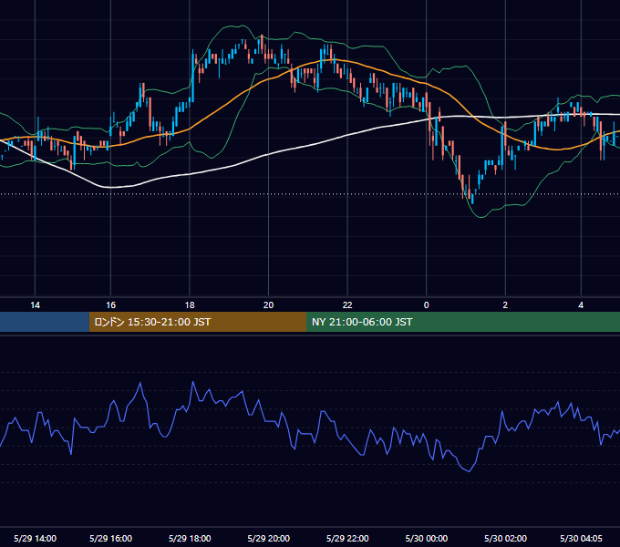The height and width of the screenshot is (547, 620).
Task: Select the ロンドン 15:30-21:00 JST session bar
Action: click(x=198, y=322)
